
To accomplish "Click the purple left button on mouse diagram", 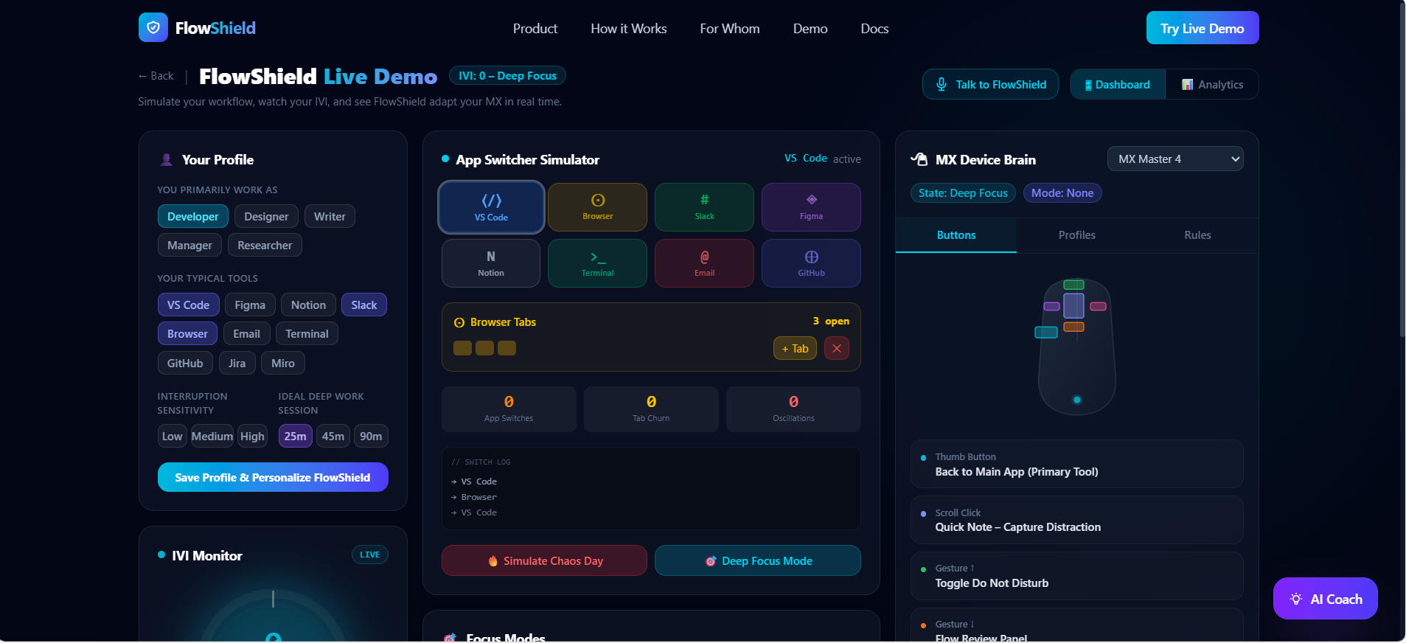I will coord(1051,306).
